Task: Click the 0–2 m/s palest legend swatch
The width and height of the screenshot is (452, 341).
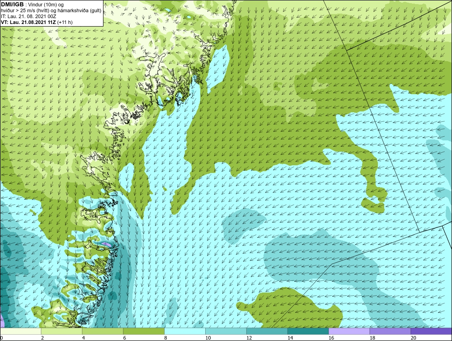Action: click(21, 331)
